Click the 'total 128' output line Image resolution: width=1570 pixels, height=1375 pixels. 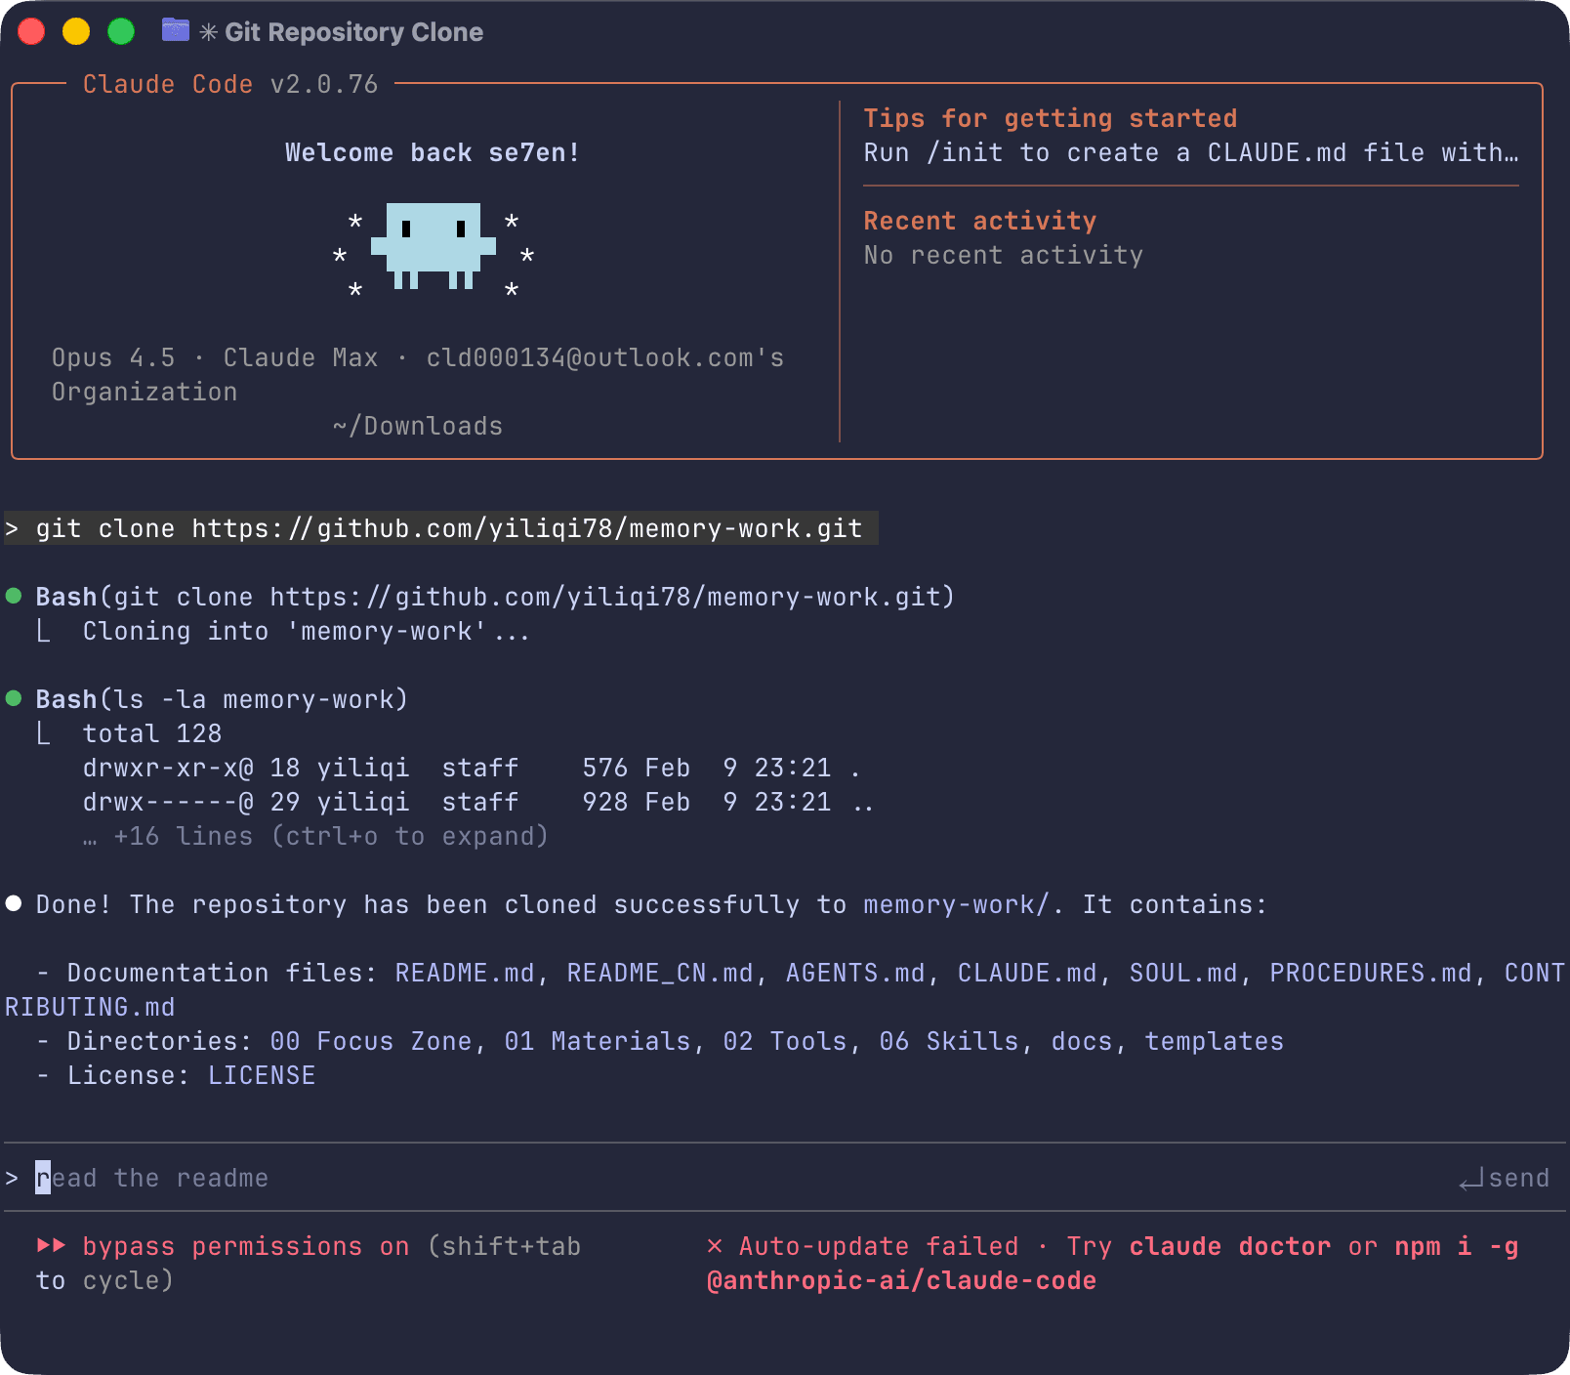[152, 734]
